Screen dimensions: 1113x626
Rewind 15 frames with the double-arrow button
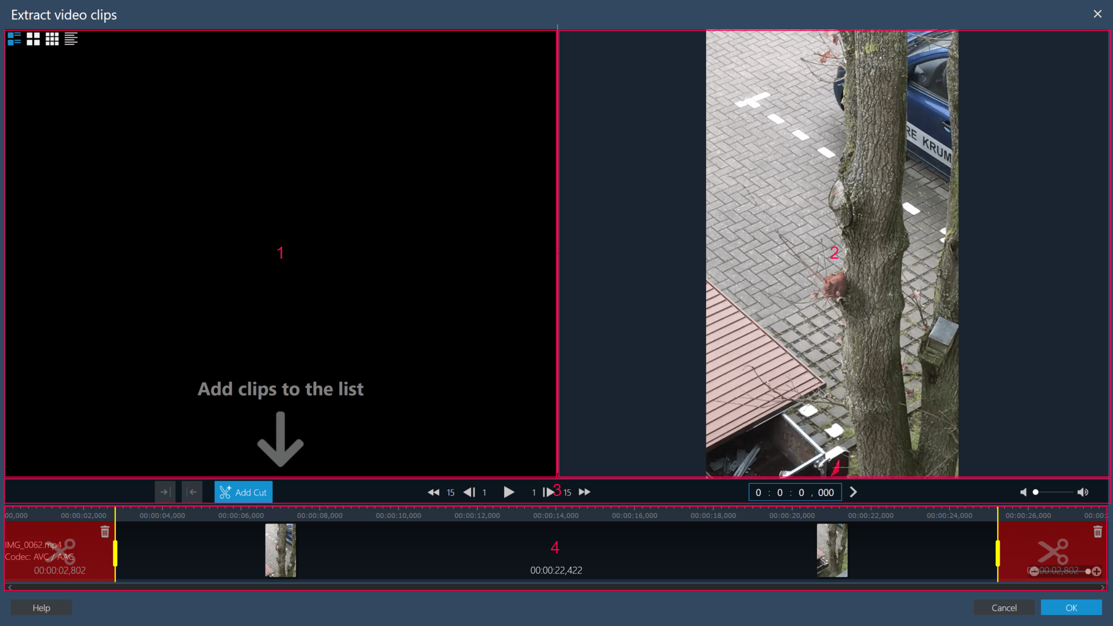433,492
